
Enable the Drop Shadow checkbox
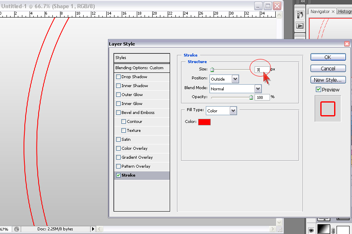coord(118,77)
